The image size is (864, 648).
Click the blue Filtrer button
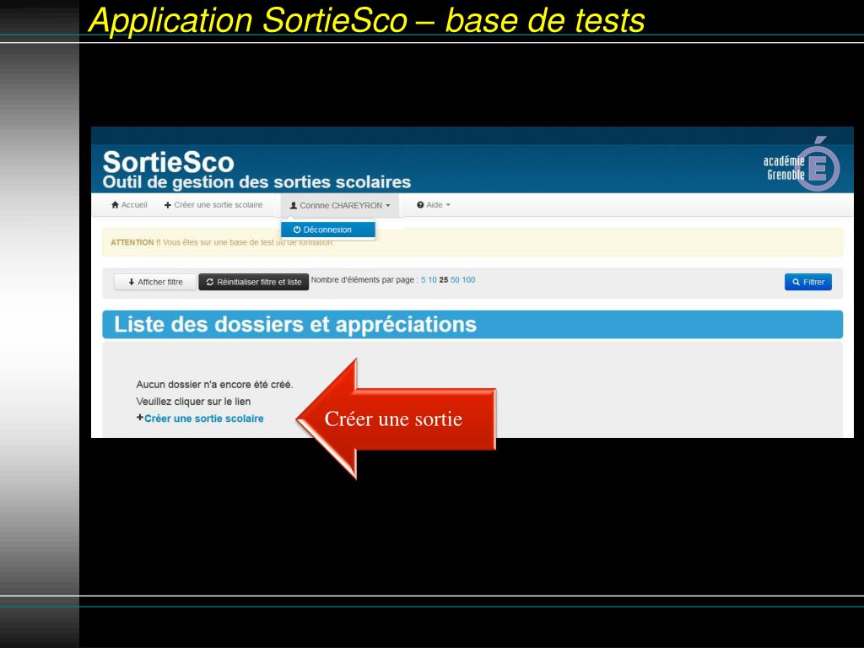click(x=807, y=282)
